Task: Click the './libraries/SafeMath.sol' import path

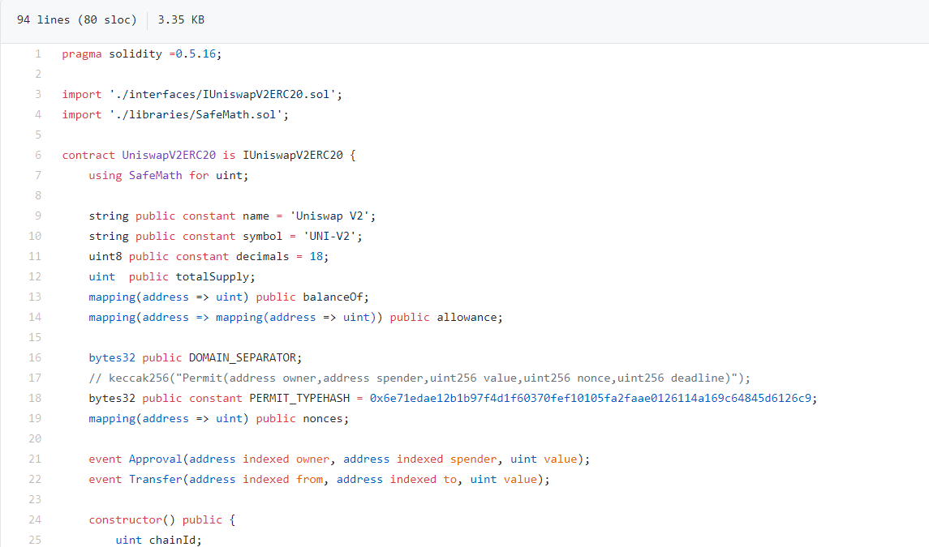Action: click(x=196, y=115)
